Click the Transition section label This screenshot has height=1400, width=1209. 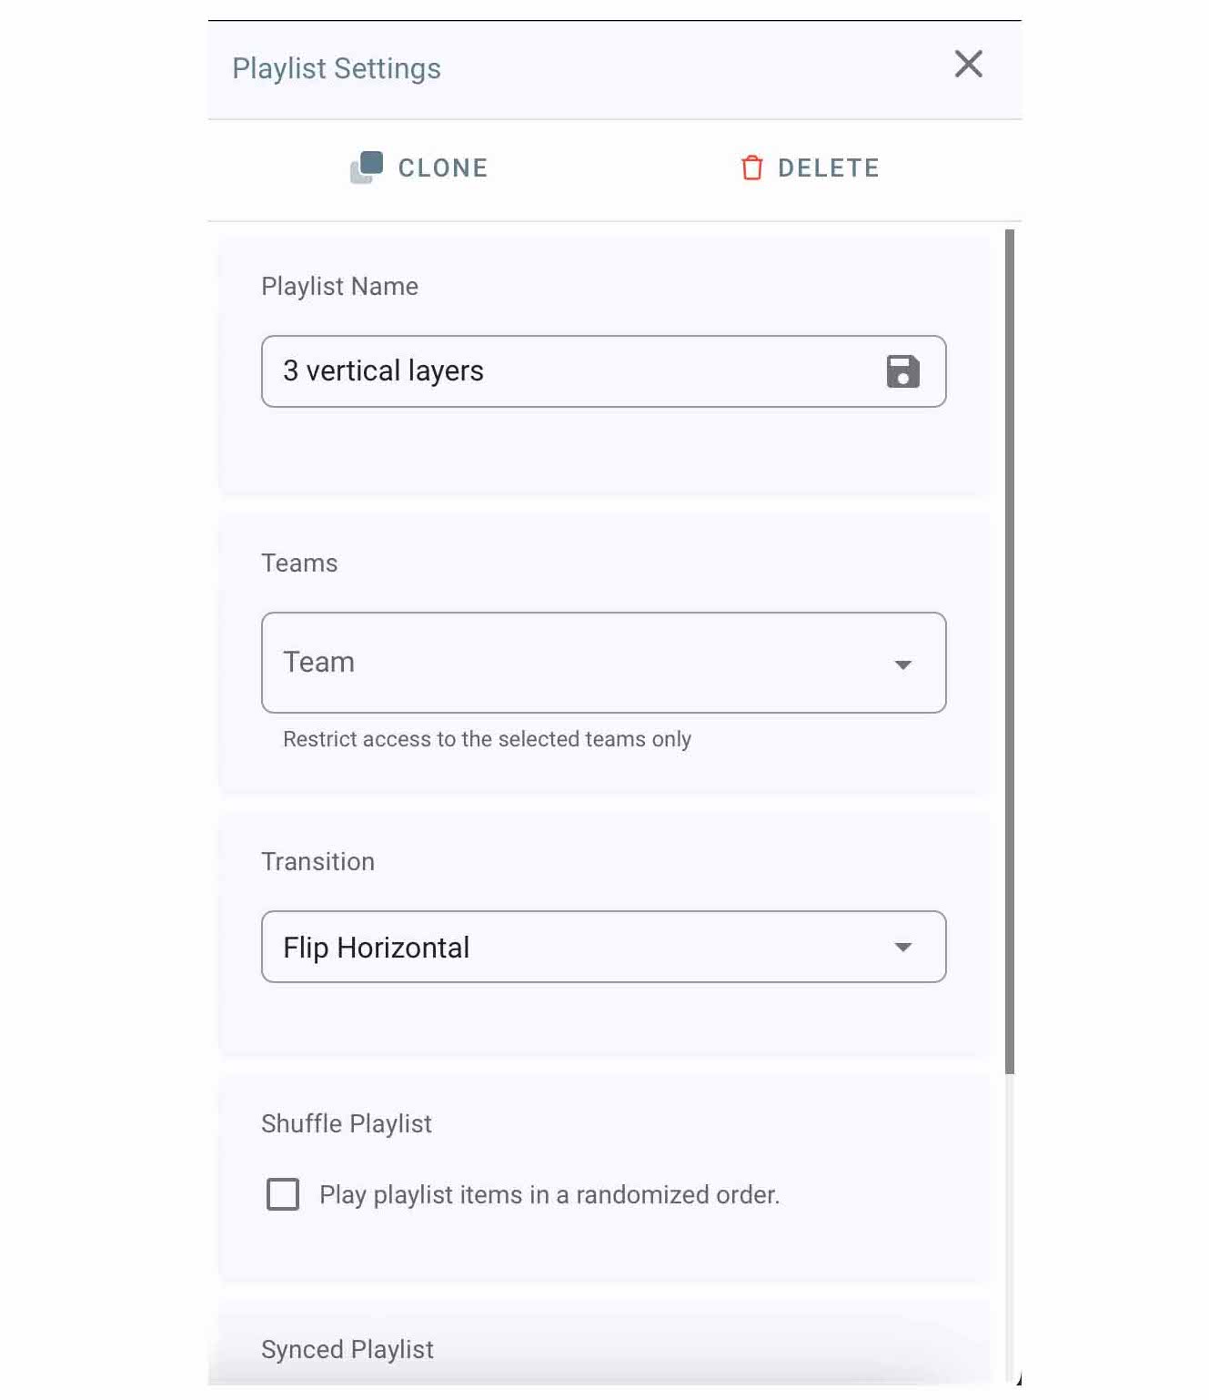pyautogui.click(x=317, y=862)
